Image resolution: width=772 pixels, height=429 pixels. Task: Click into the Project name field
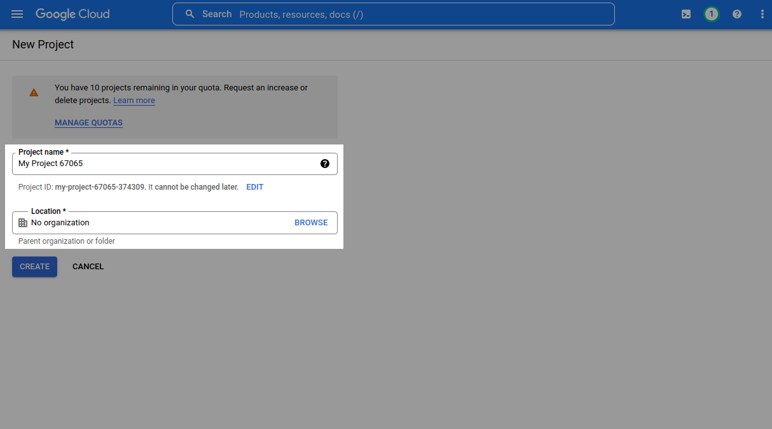point(175,164)
